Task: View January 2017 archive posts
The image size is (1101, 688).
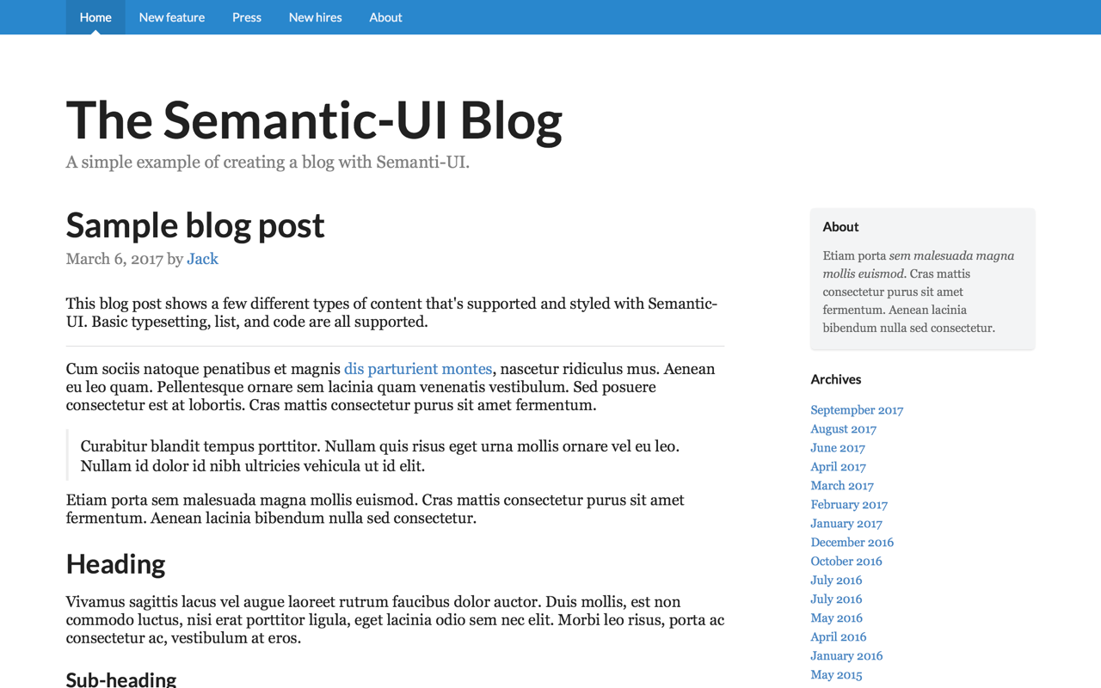Action: pyautogui.click(x=846, y=524)
